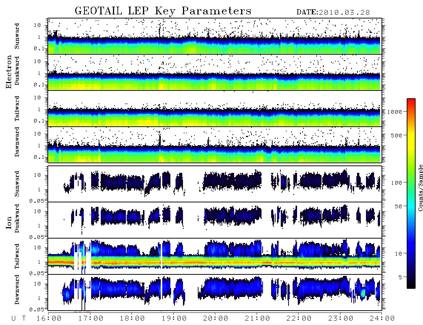Image resolution: width=423 pixels, height=325 pixels.
Task: Click the 0.05 tick of Ion Sunward panel
Action: (37, 201)
